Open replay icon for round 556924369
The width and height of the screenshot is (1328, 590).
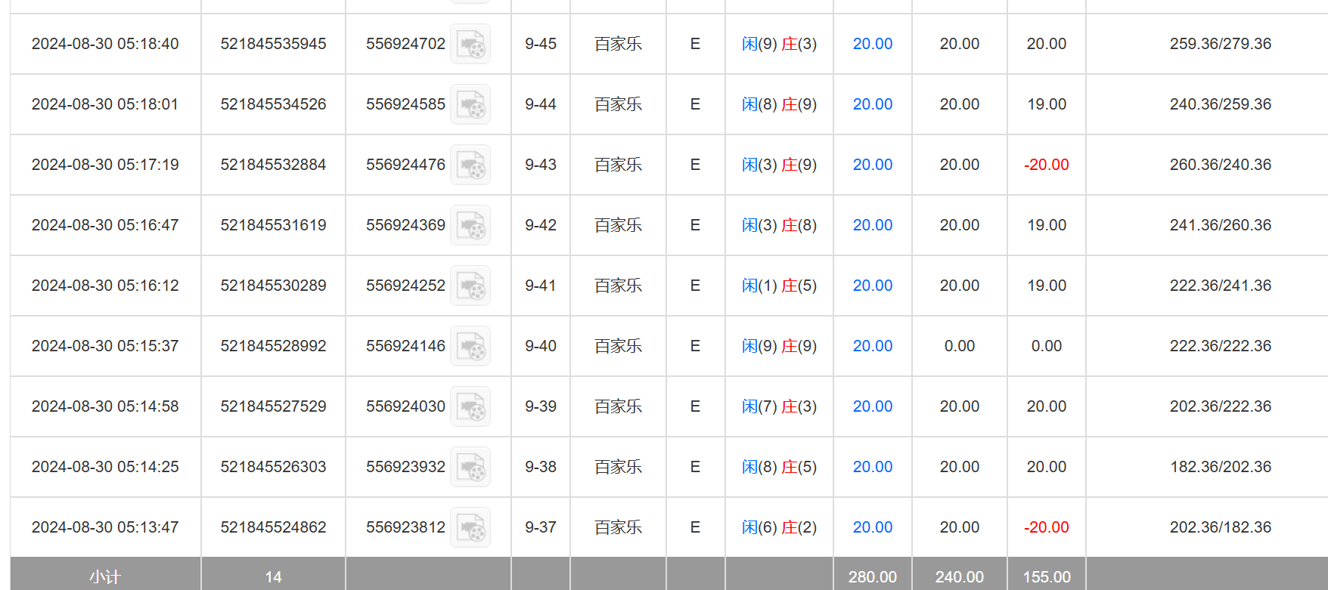(x=470, y=225)
